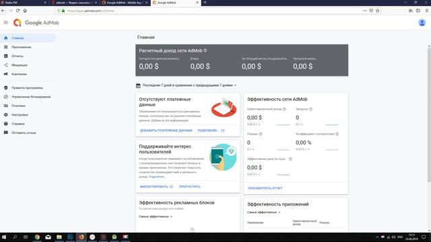Click help icon beside Запросы
Screen dimensions: 431x242
tap(310, 109)
